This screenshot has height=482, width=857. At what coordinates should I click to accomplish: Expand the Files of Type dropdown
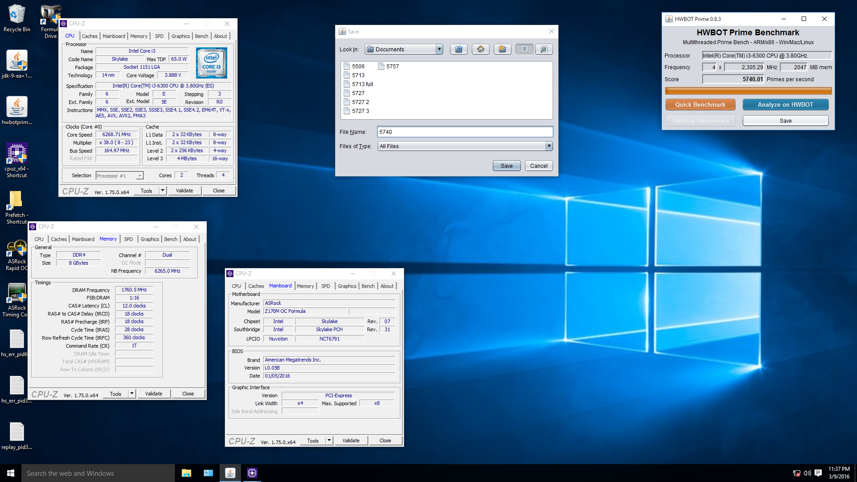pyautogui.click(x=549, y=146)
